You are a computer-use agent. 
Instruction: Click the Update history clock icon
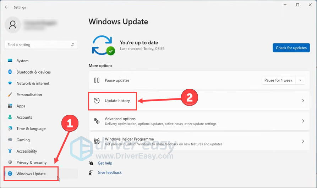(x=97, y=101)
